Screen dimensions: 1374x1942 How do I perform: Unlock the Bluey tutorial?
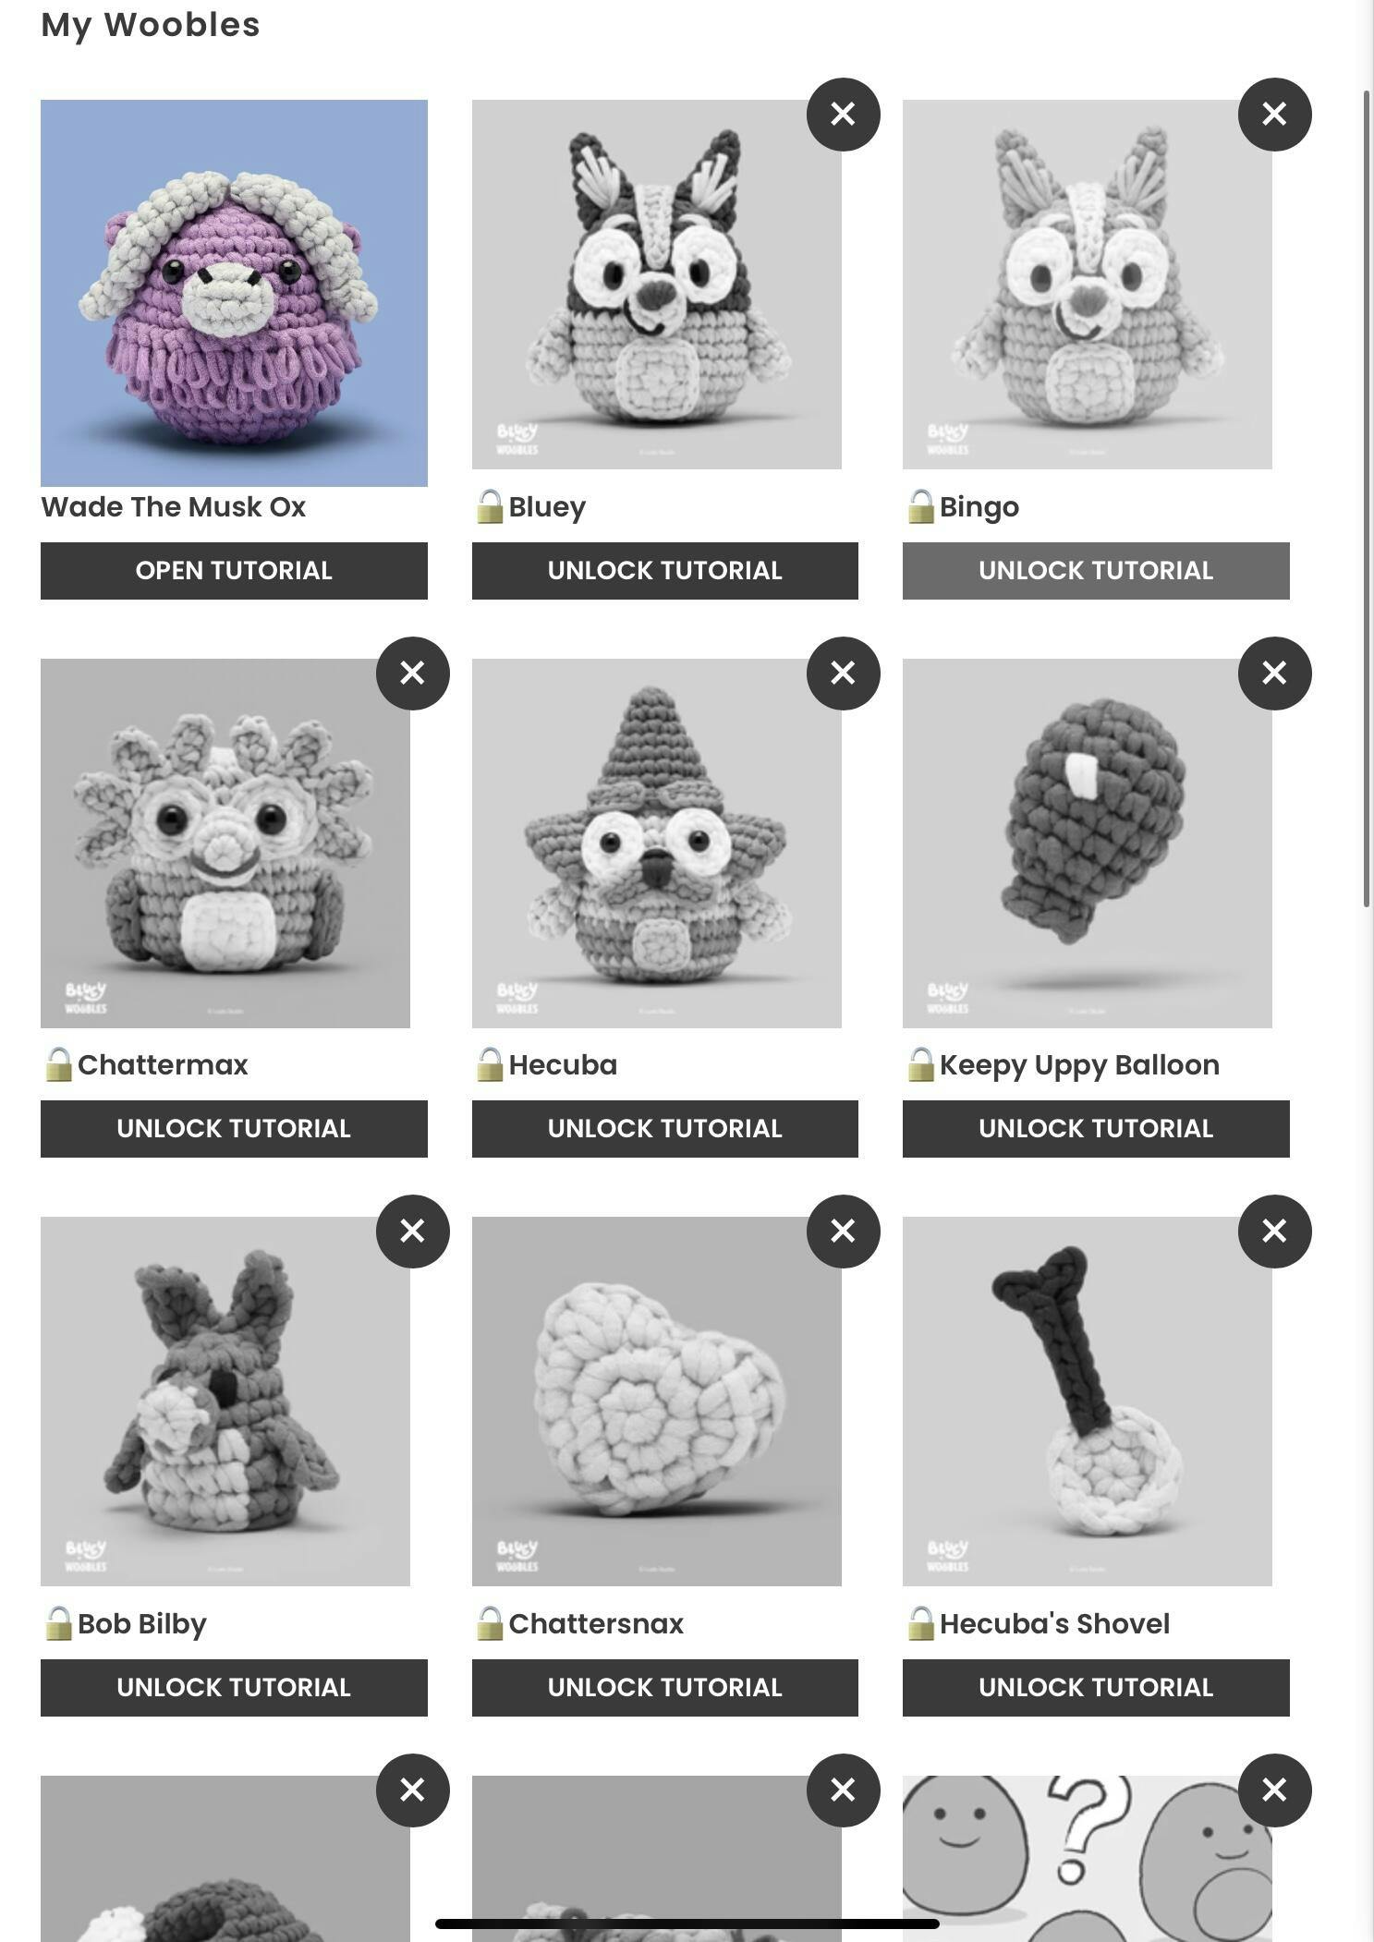tap(665, 571)
